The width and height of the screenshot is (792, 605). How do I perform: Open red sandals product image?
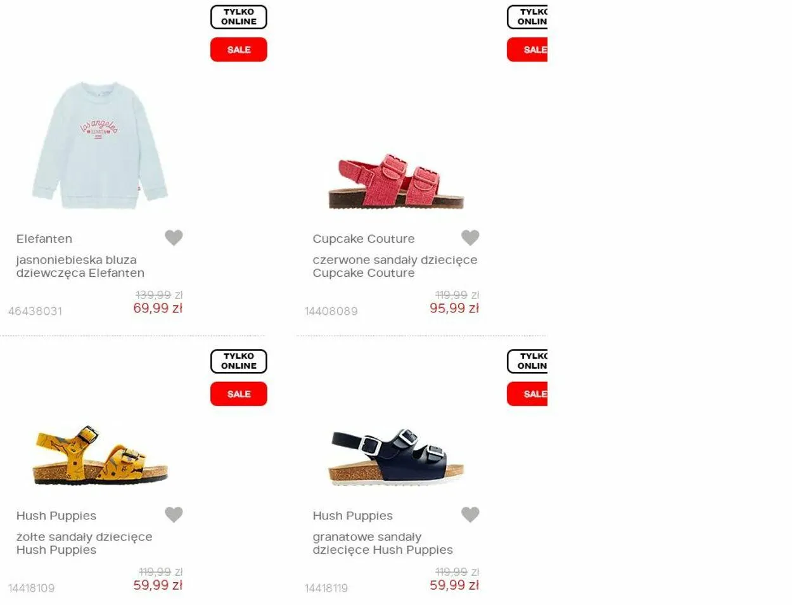(397, 181)
